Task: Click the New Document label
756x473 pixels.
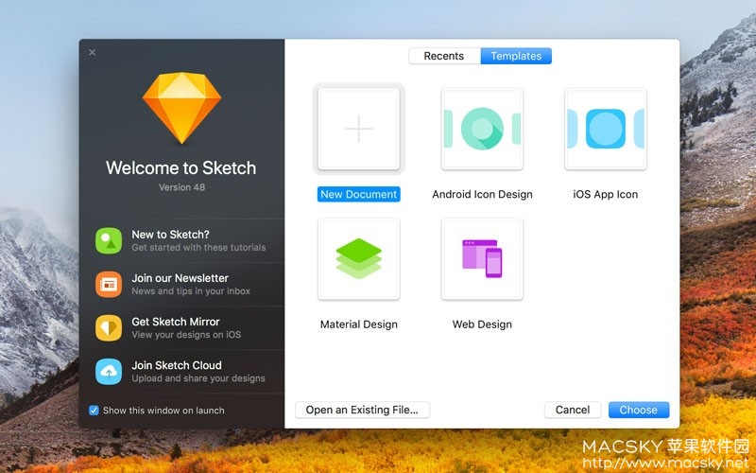Action: click(x=359, y=194)
